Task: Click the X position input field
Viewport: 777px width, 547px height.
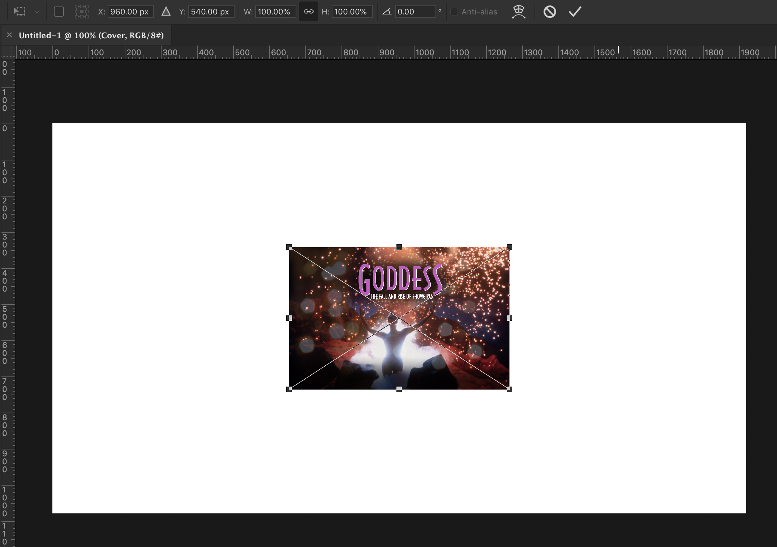Action: (130, 12)
